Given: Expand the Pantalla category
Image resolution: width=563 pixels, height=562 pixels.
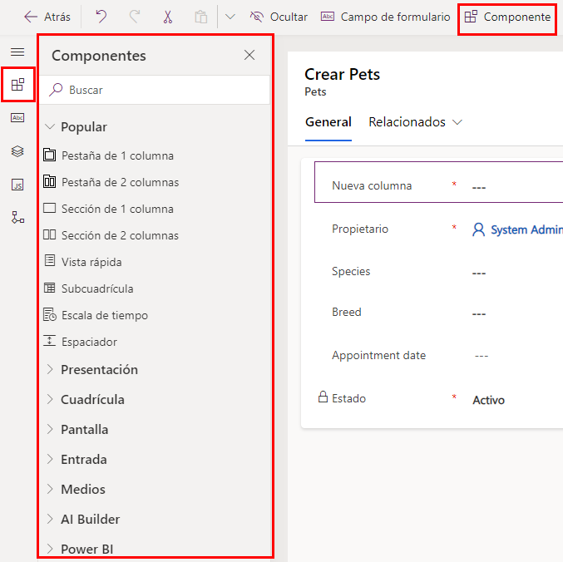Looking at the screenshot, I should (77, 430).
